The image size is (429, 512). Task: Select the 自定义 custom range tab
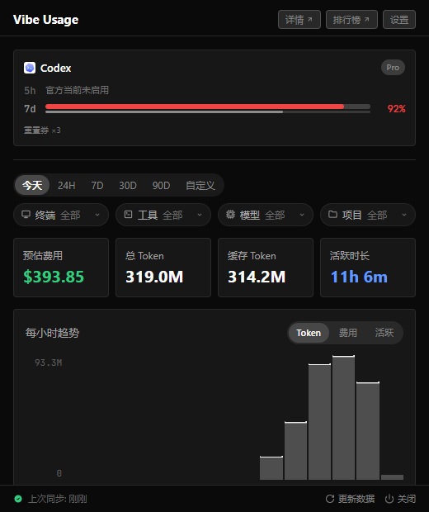200,185
